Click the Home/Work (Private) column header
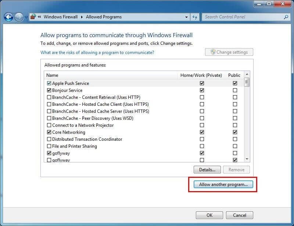This screenshot has width=294, height=226. pyautogui.click(x=201, y=75)
